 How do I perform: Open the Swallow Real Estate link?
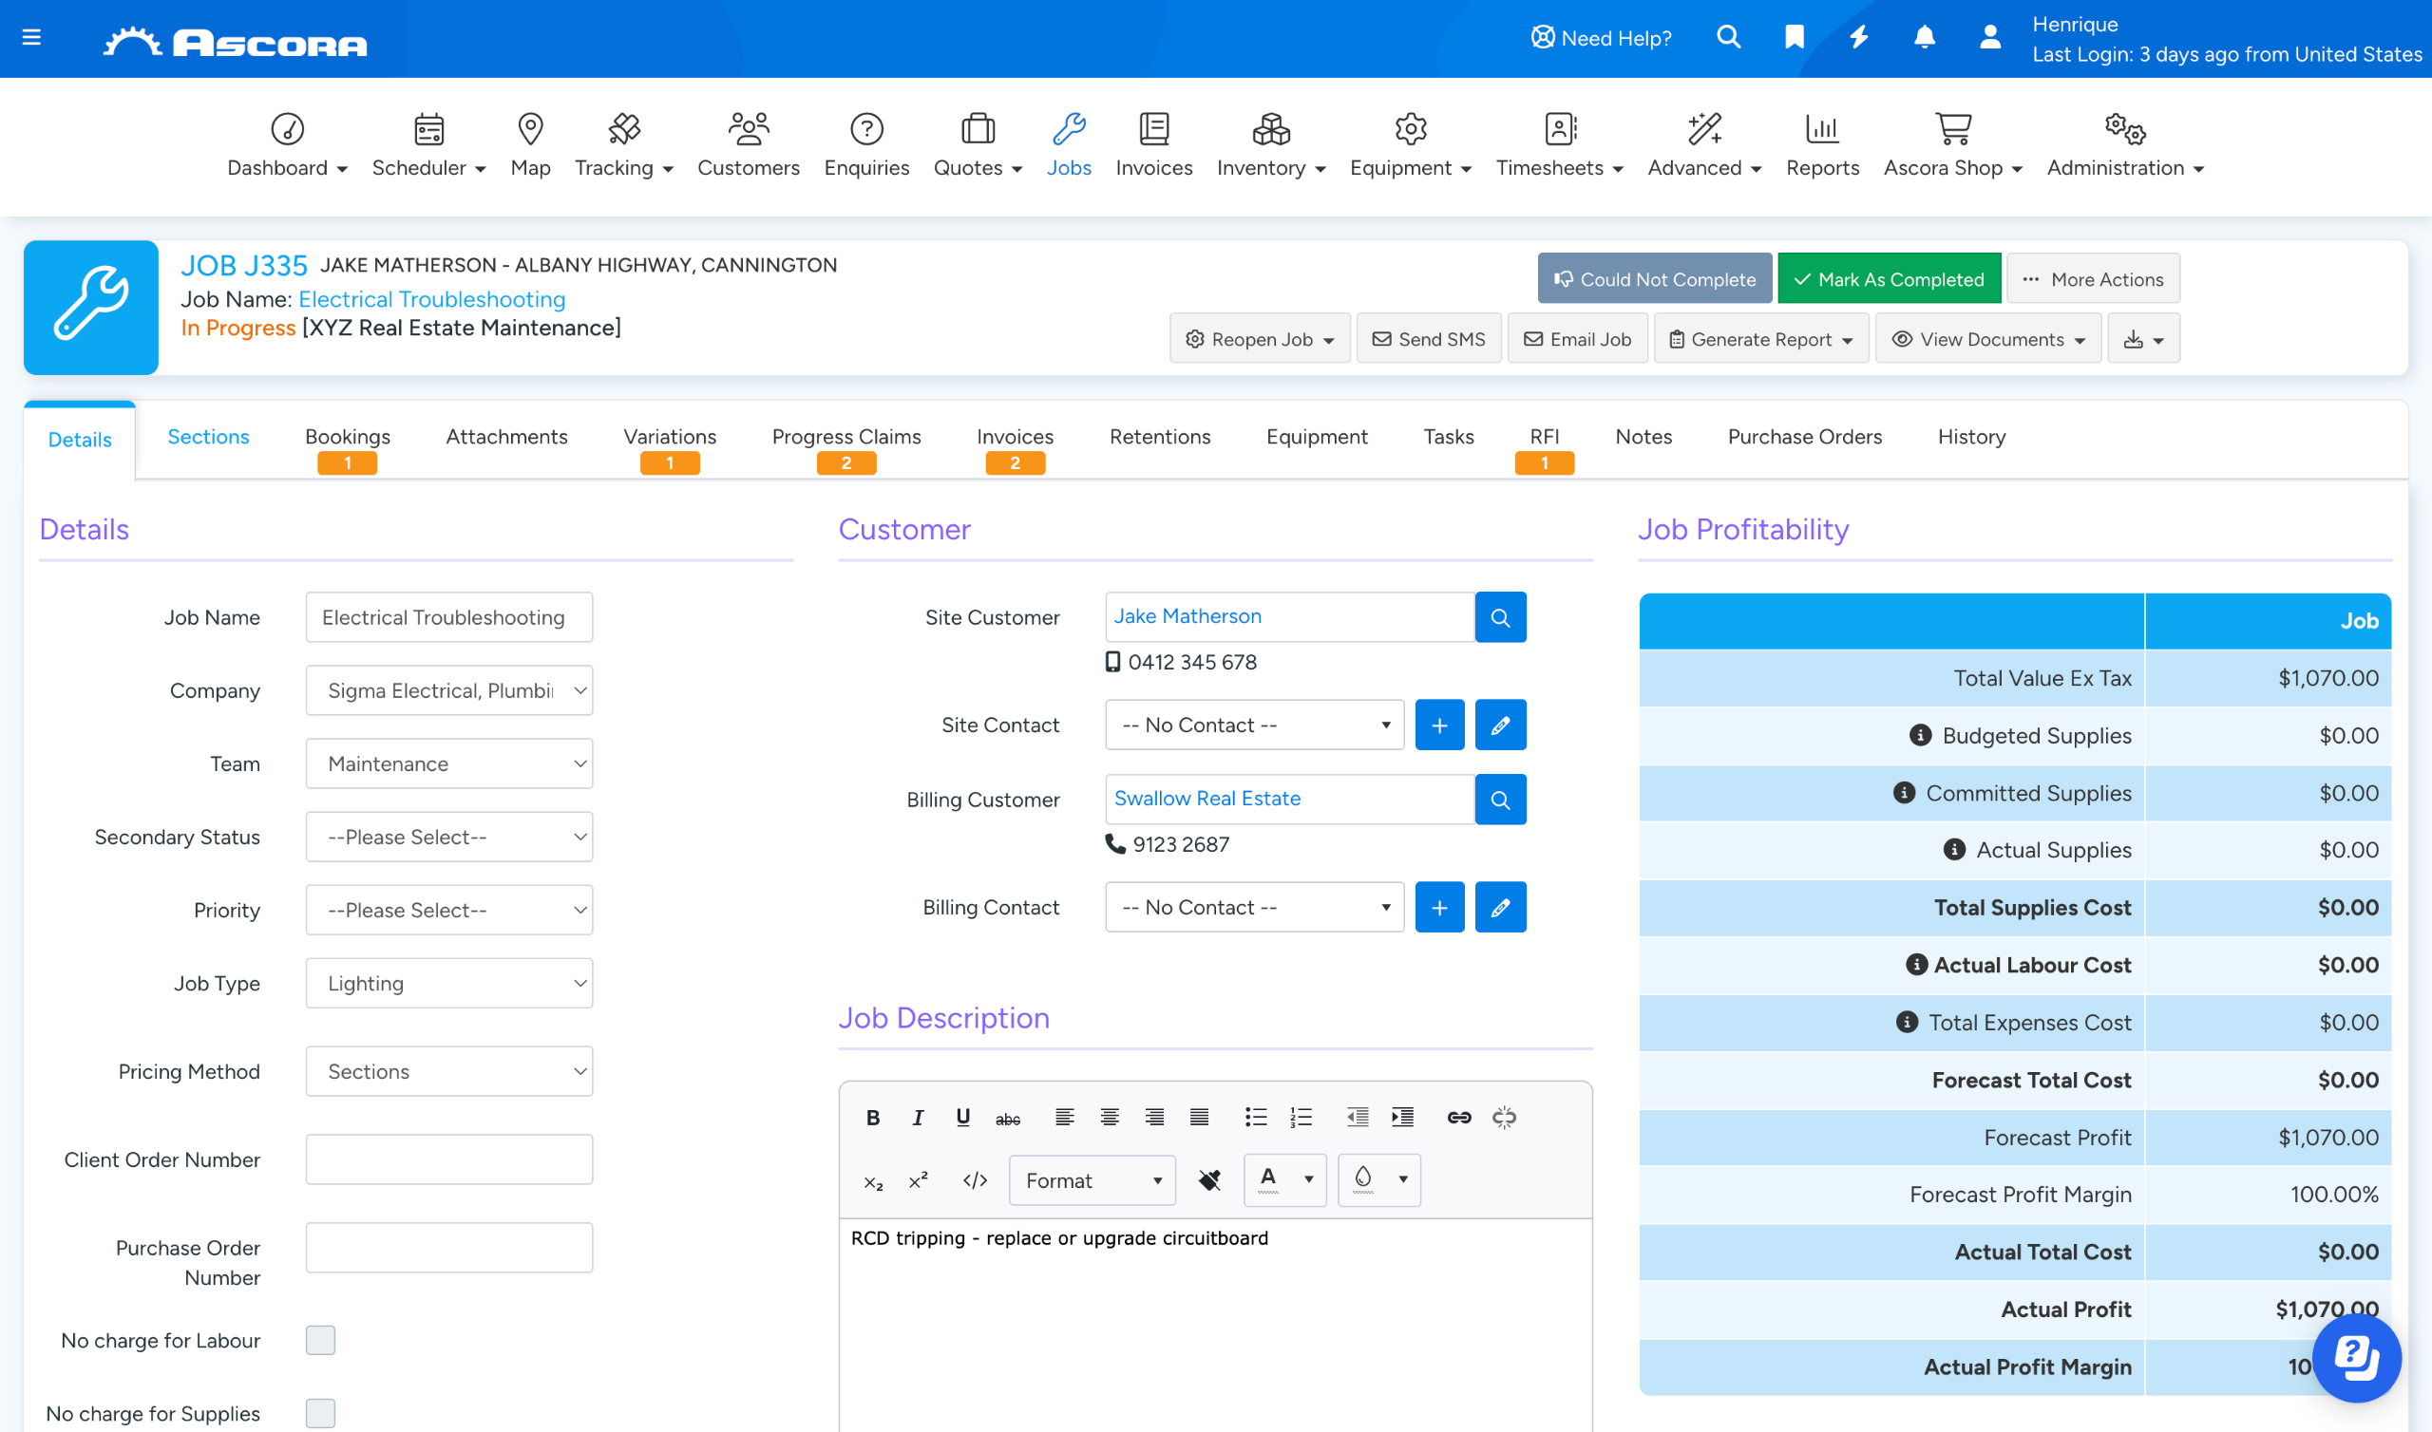coord(1206,798)
